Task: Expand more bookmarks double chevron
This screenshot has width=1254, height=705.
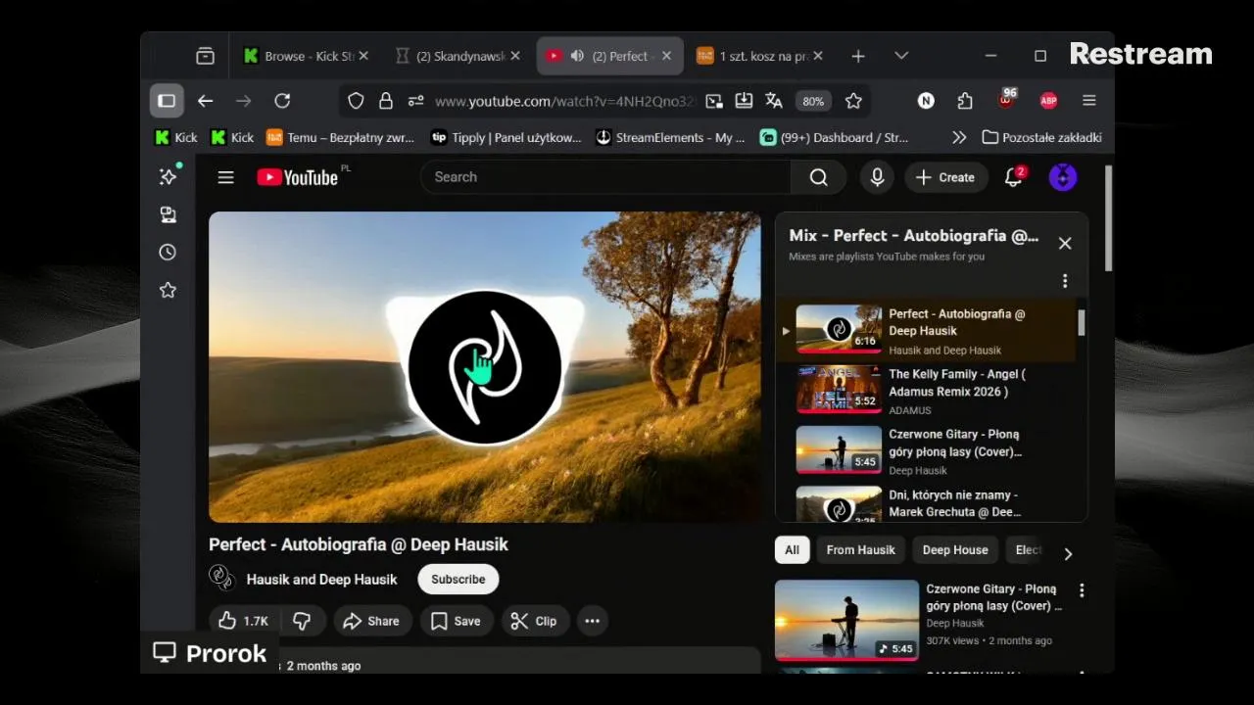Action: [x=959, y=138]
